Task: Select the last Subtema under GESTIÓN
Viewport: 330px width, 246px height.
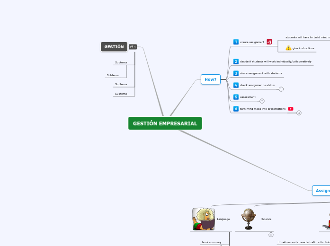Action: 121,94
